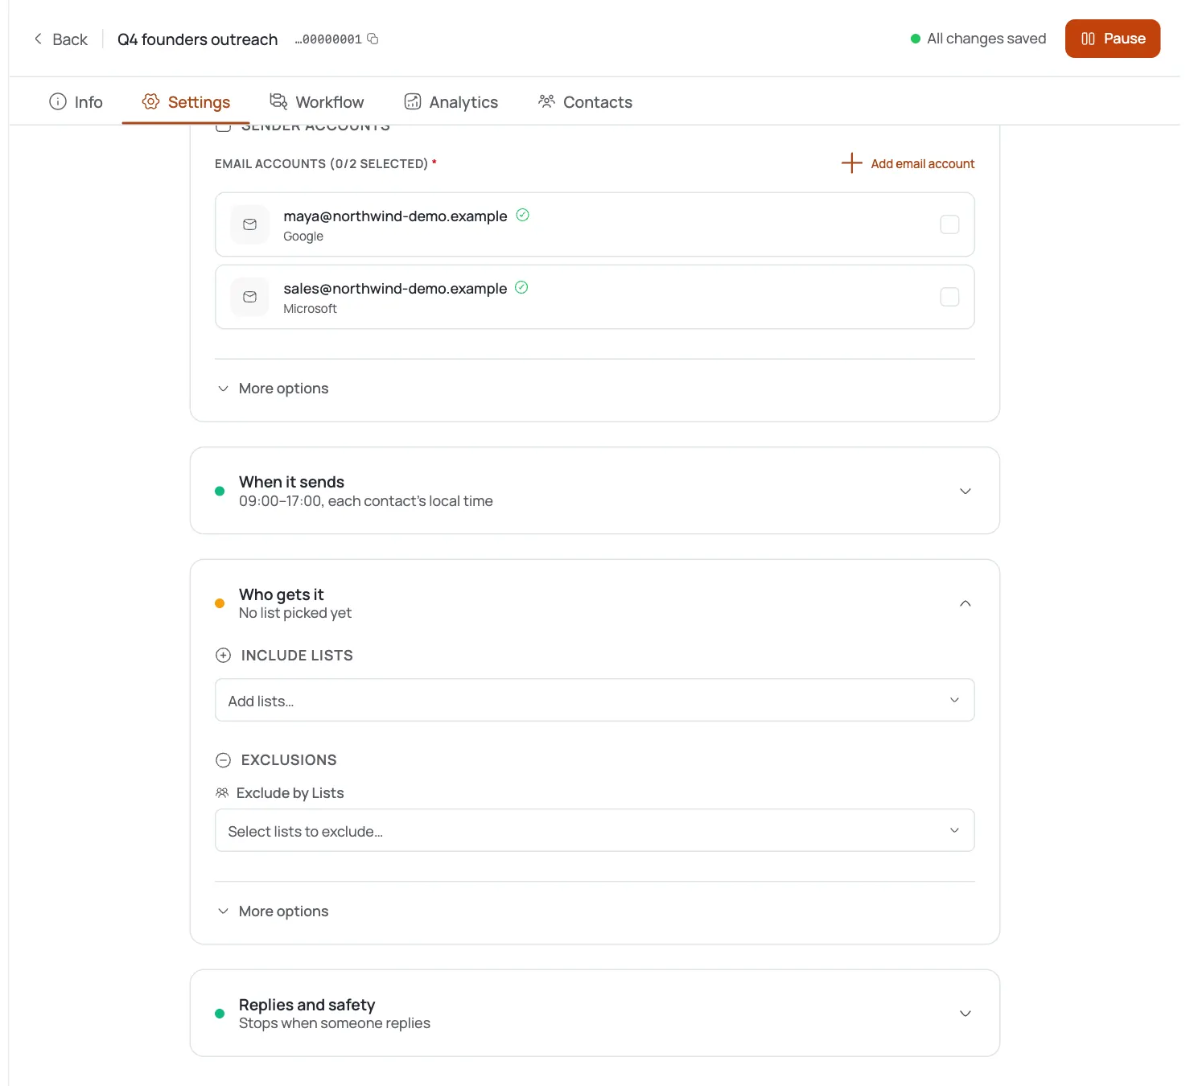This screenshot has width=1194, height=1086.
Task: Click the Q4 founders outreach campaign title
Action: [197, 39]
